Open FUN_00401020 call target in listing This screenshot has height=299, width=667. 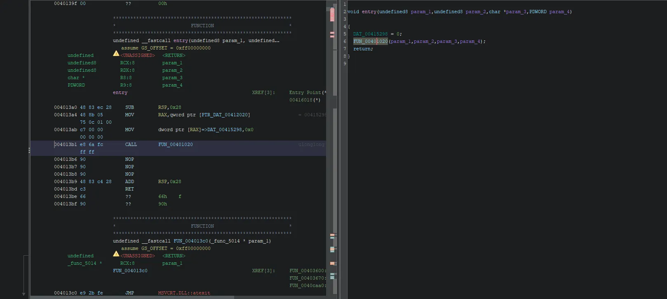coord(175,145)
